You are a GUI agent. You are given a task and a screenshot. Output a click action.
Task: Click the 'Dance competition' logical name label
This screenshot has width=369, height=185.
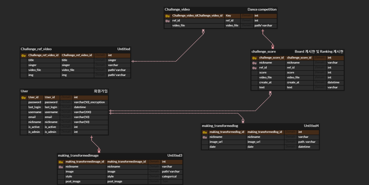(x=262, y=9)
